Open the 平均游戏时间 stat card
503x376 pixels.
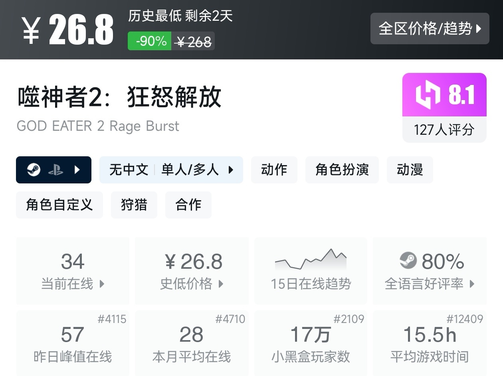430,343
